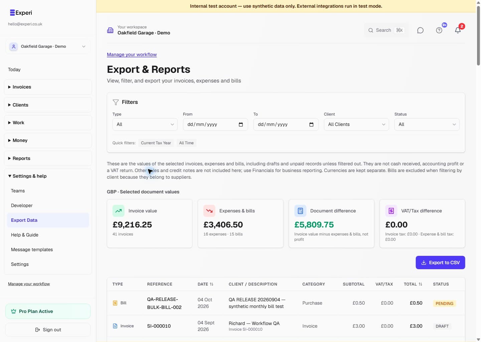
Task: Click the Invoice value trend-up icon
Action: point(119,211)
